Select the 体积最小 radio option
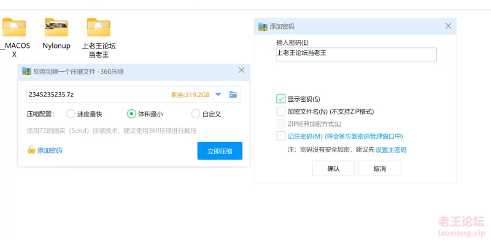491x240 pixels. (x=131, y=114)
